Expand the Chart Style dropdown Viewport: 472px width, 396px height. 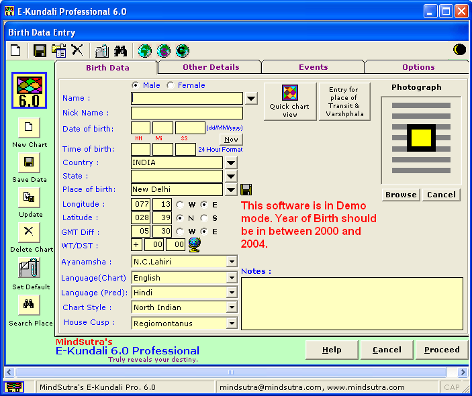(x=232, y=307)
